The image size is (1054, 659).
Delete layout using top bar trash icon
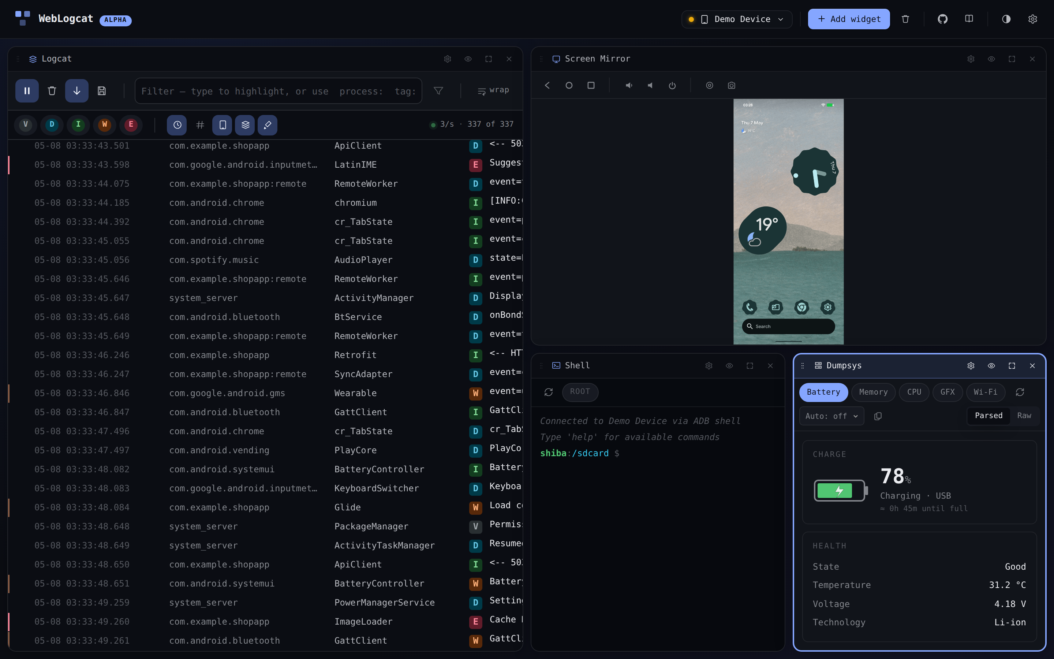click(905, 19)
